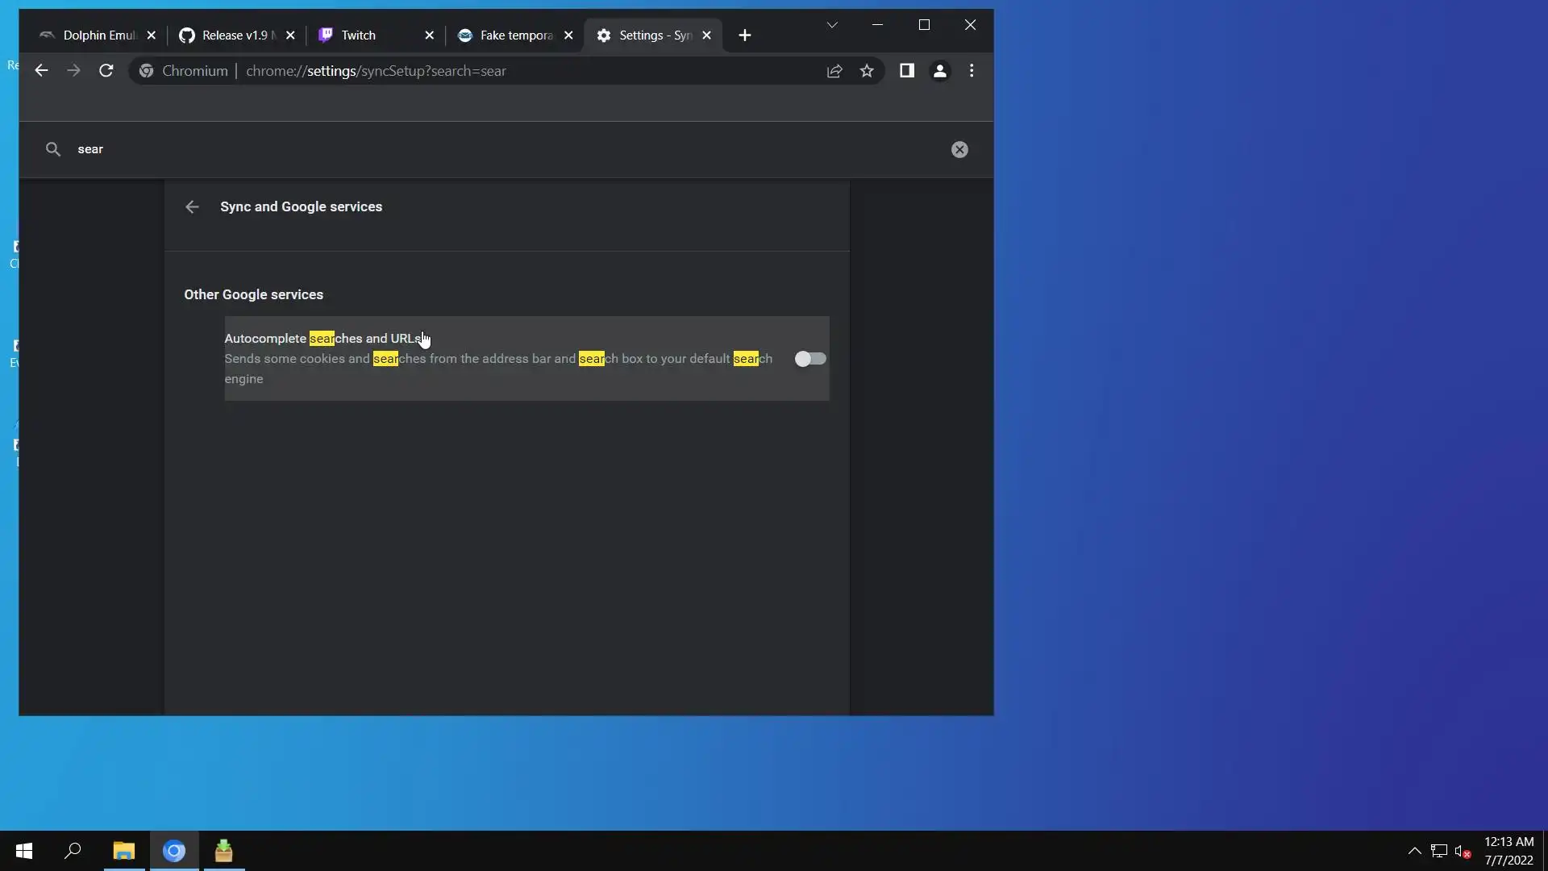Close the Release v1.9 tab

291,35
